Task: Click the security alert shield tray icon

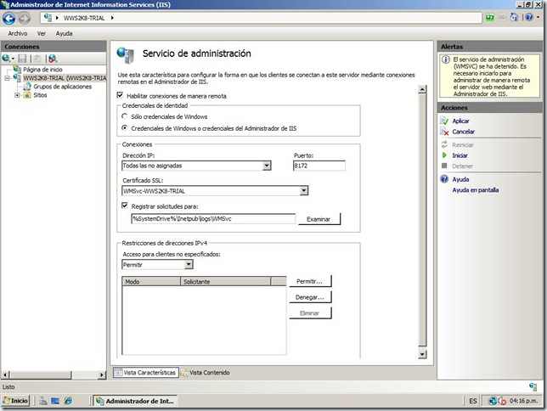Action: (x=502, y=401)
